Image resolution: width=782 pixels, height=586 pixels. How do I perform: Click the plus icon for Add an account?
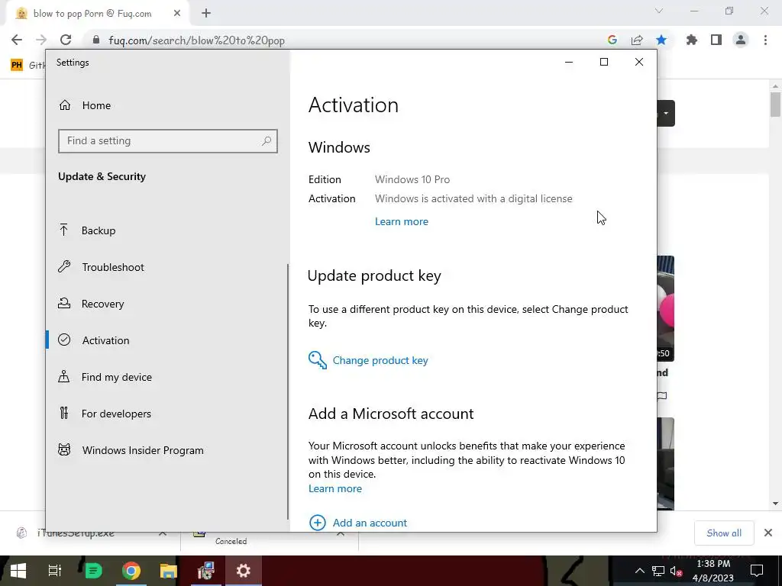point(318,523)
